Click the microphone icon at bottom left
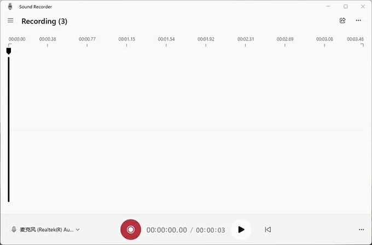The width and height of the screenshot is (372, 245). click(14, 230)
